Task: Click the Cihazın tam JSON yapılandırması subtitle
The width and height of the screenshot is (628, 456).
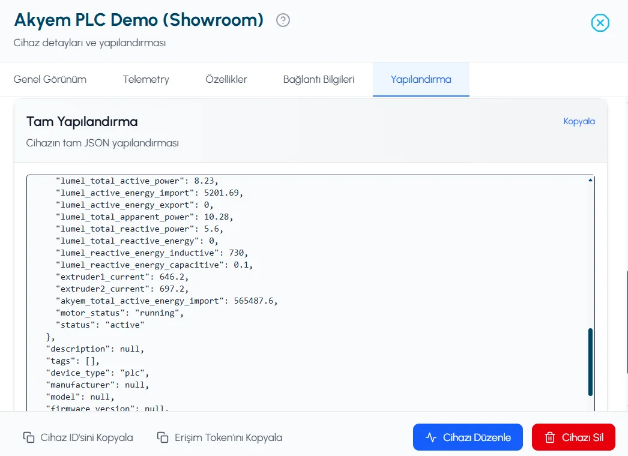Action: 103,143
